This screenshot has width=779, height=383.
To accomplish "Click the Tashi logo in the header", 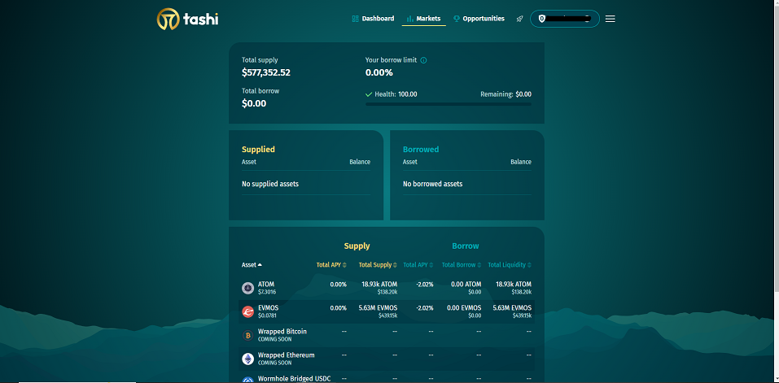I will [x=187, y=19].
